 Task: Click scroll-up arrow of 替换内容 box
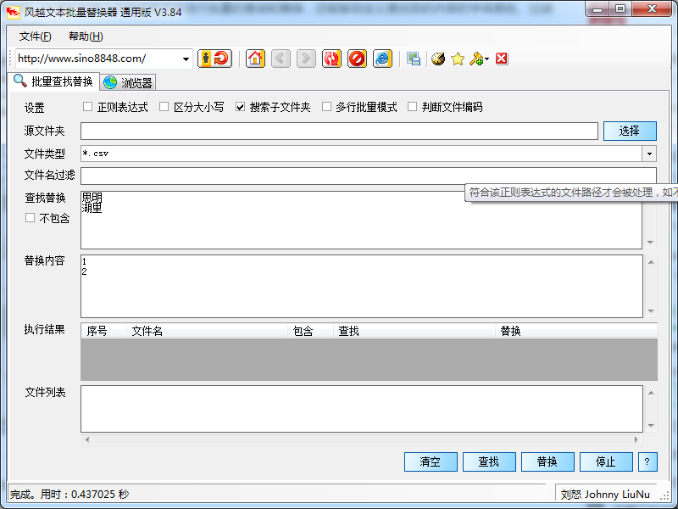pyautogui.click(x=651, y=262)
